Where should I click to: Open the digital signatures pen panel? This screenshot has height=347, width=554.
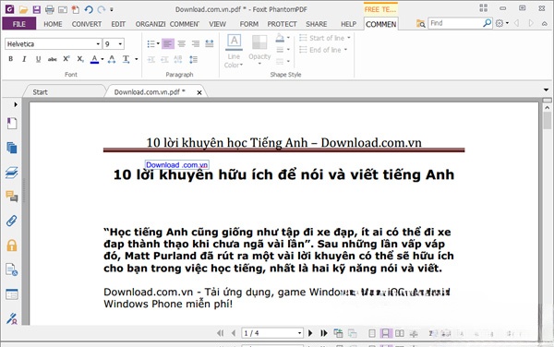(x=12, y=318)
